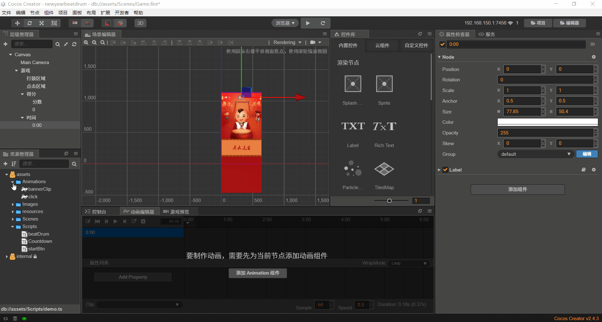
Task: Select the 打鼓区域 node
Action: pos(36,78)
